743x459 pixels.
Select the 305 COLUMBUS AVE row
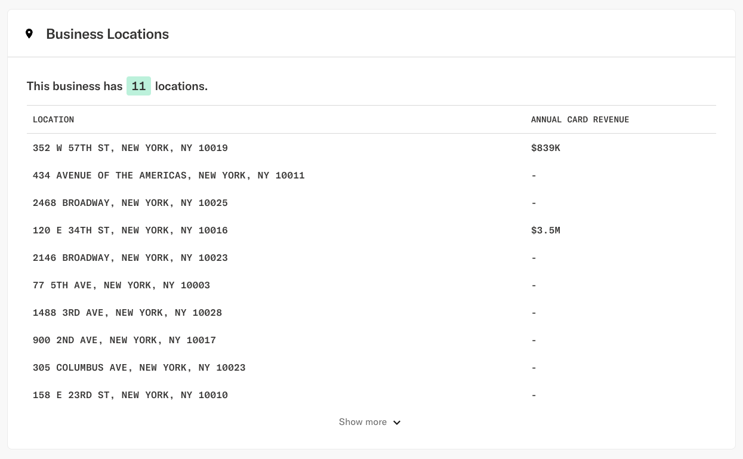[139, 368]
